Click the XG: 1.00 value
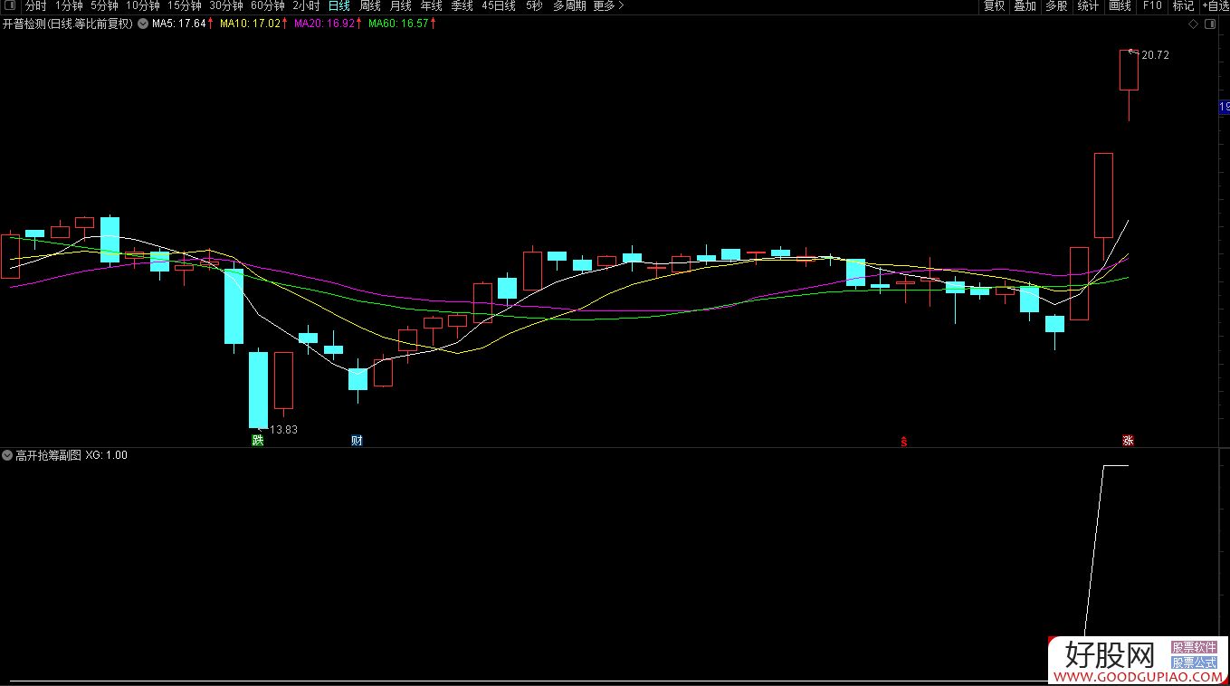 [107, 455]
